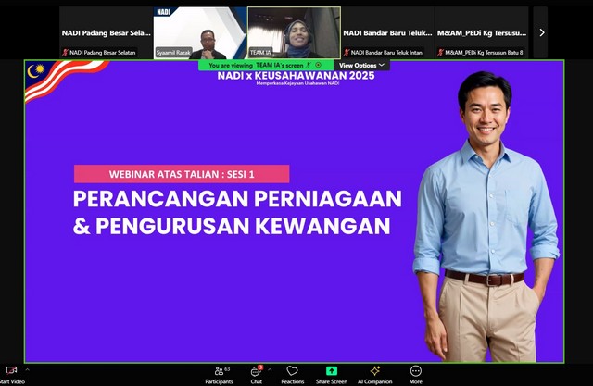The image size is (593, 386).
Task: Expand the video settings caret next to Start Video
Action: [27, 370]
